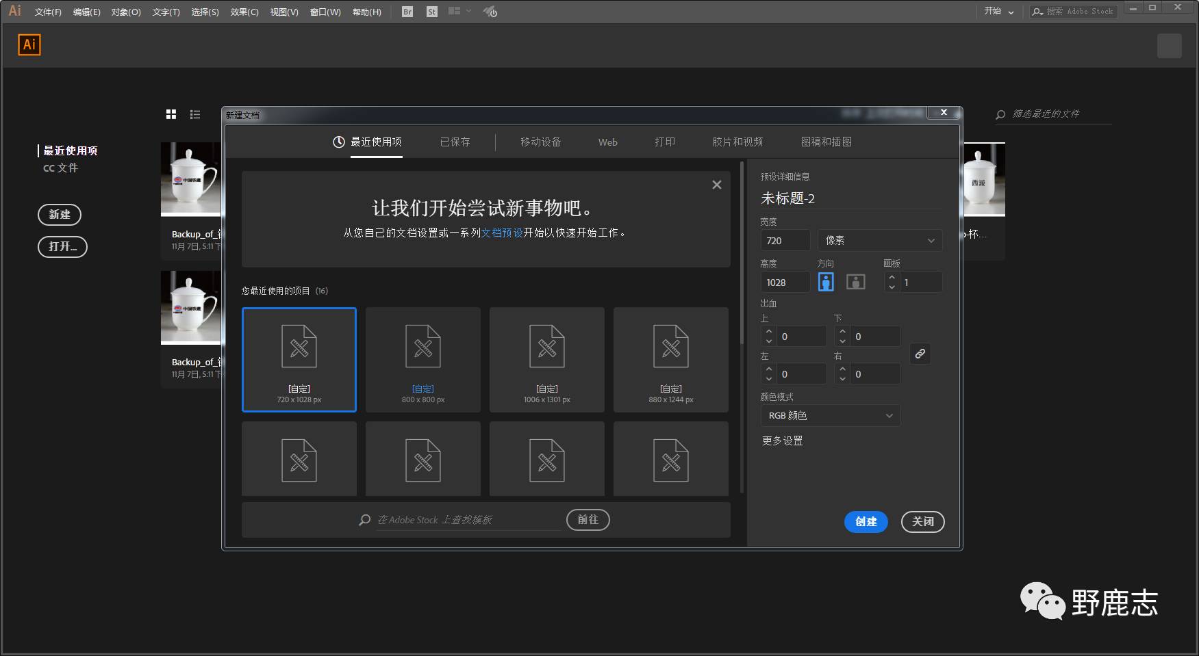Increase the artboard count by one

892,277
